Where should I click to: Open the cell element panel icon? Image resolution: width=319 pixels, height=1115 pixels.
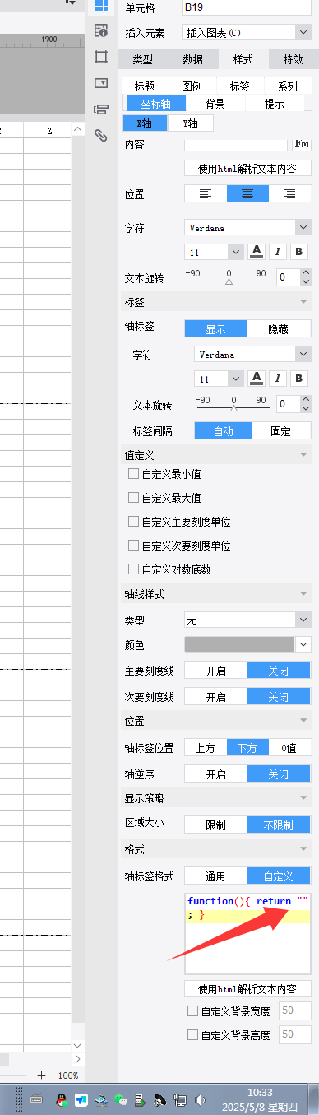pyautogui.click(x=101, y=7)
